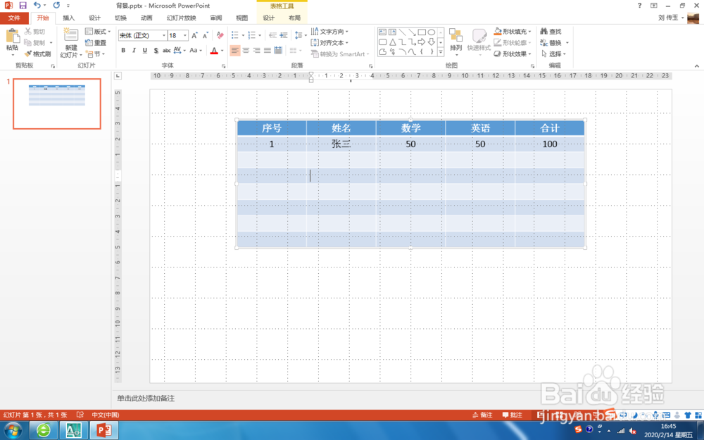Click the Save icon in the quick access toolbar

(x=23, y=6)
